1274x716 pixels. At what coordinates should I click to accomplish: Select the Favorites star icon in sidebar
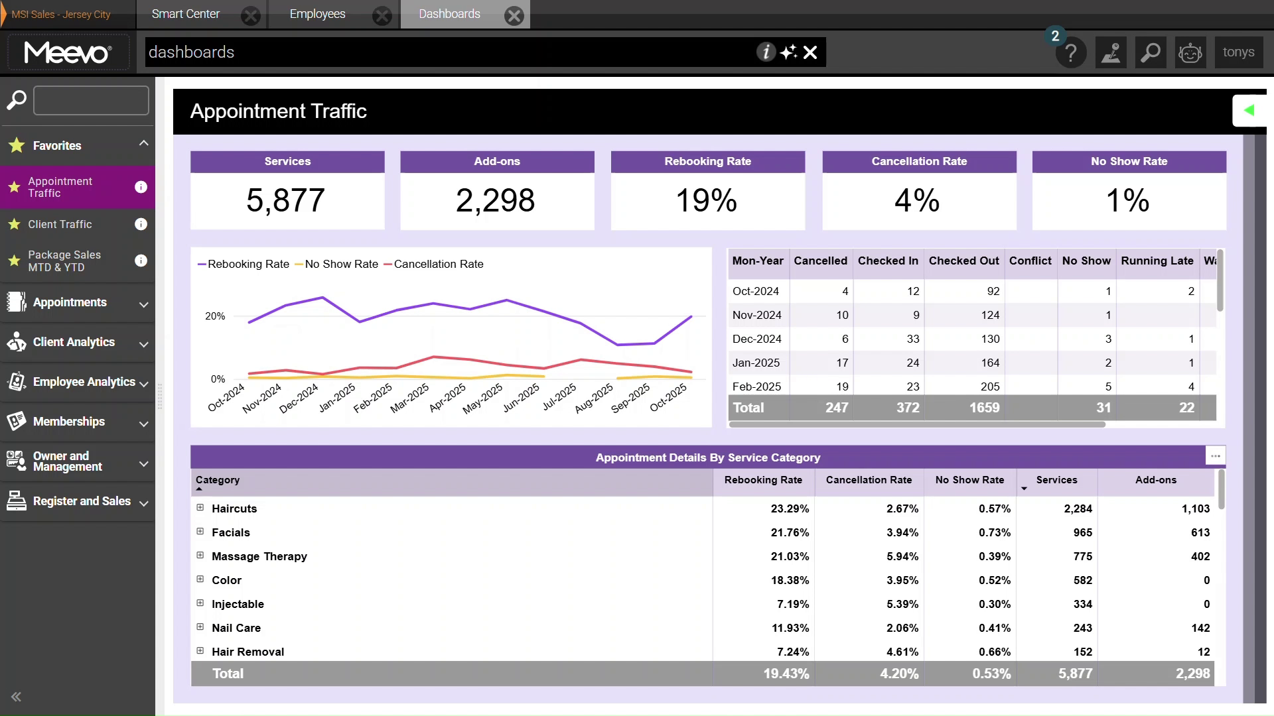click(x=16, y=145)
